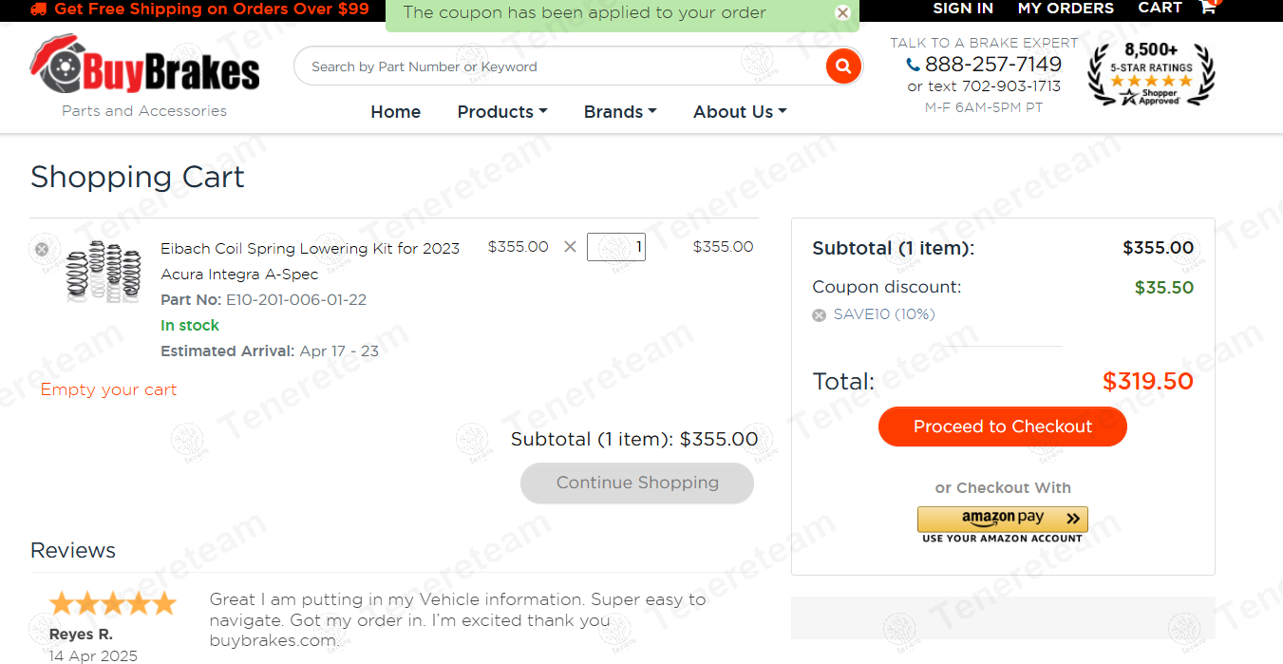Viewport: 1283px width, 664px height.
Task: Click reviewer name Reyes R.
Action: click(x=81, y=635)
